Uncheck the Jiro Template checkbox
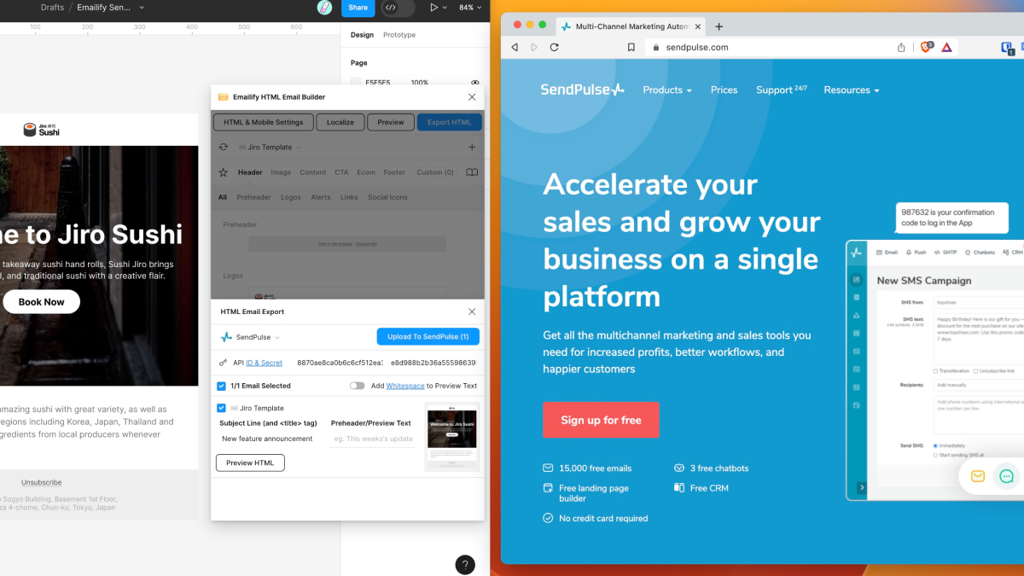Image resolution: width=1024 pixels, height=576 pixels. [x=222, y=408]
